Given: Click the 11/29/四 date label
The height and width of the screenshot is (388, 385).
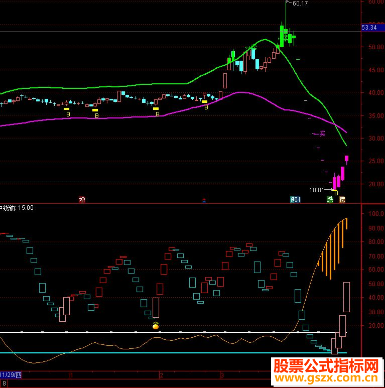Looking at the screenshot, I should (x=11, y=374).
